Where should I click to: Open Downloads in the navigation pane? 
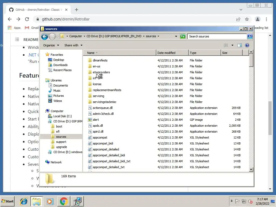pos(60,65)
